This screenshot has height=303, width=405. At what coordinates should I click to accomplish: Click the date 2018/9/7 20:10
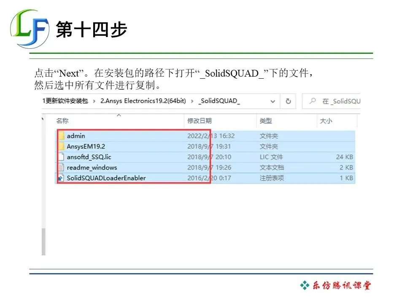209,157
